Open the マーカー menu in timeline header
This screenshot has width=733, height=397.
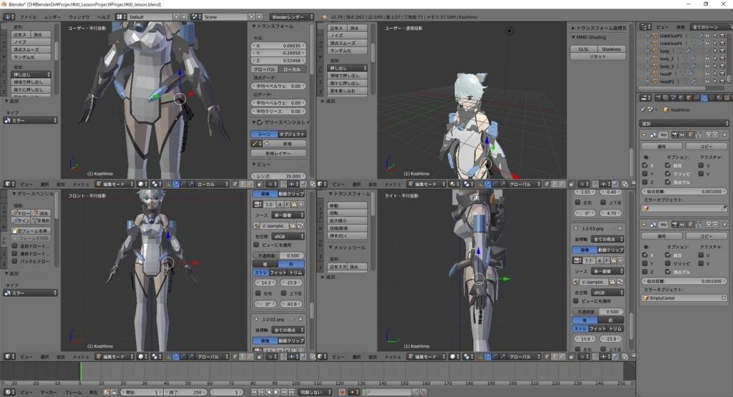point(49,392)
